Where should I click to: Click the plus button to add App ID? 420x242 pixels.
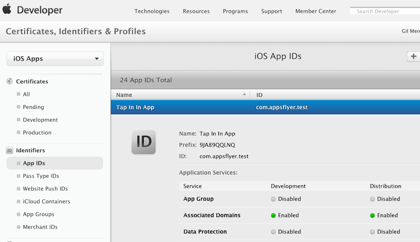pos(413,56)
